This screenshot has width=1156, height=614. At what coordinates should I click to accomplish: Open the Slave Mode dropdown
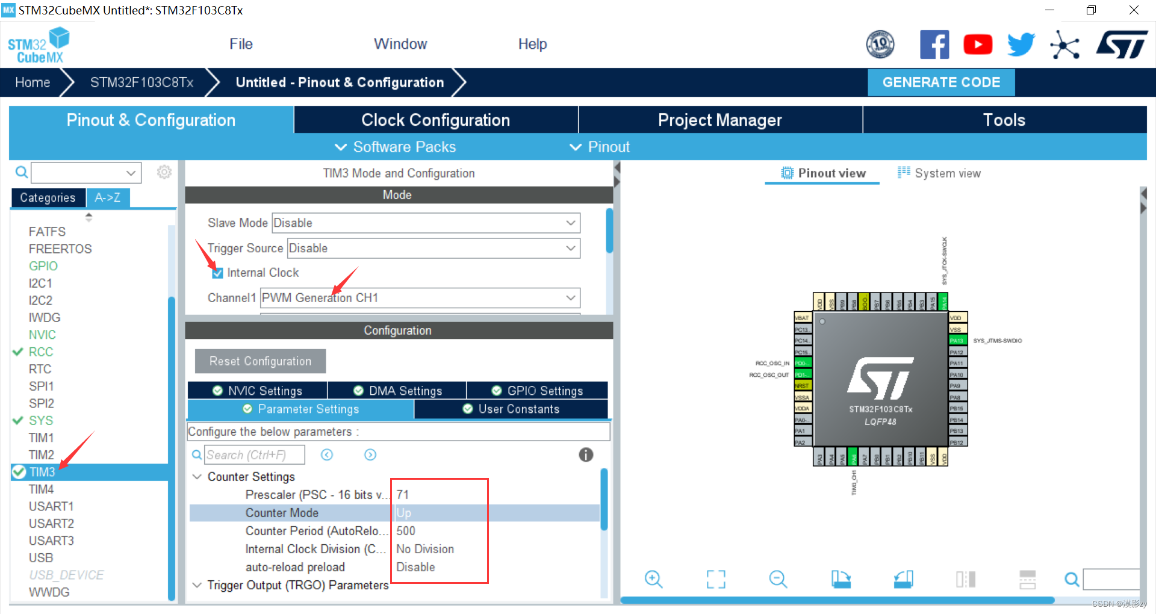pos(426,223)
